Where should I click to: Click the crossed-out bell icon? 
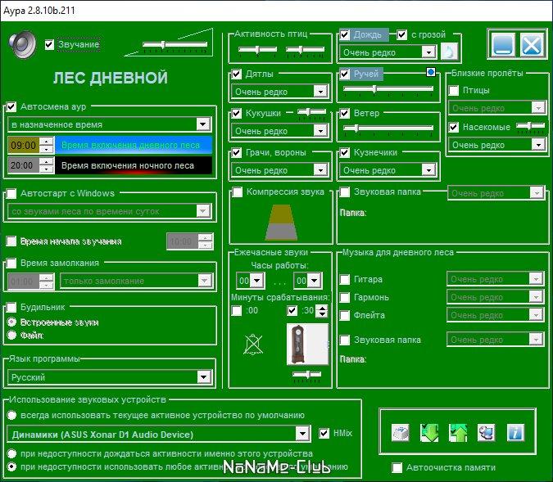pos(254,345)
